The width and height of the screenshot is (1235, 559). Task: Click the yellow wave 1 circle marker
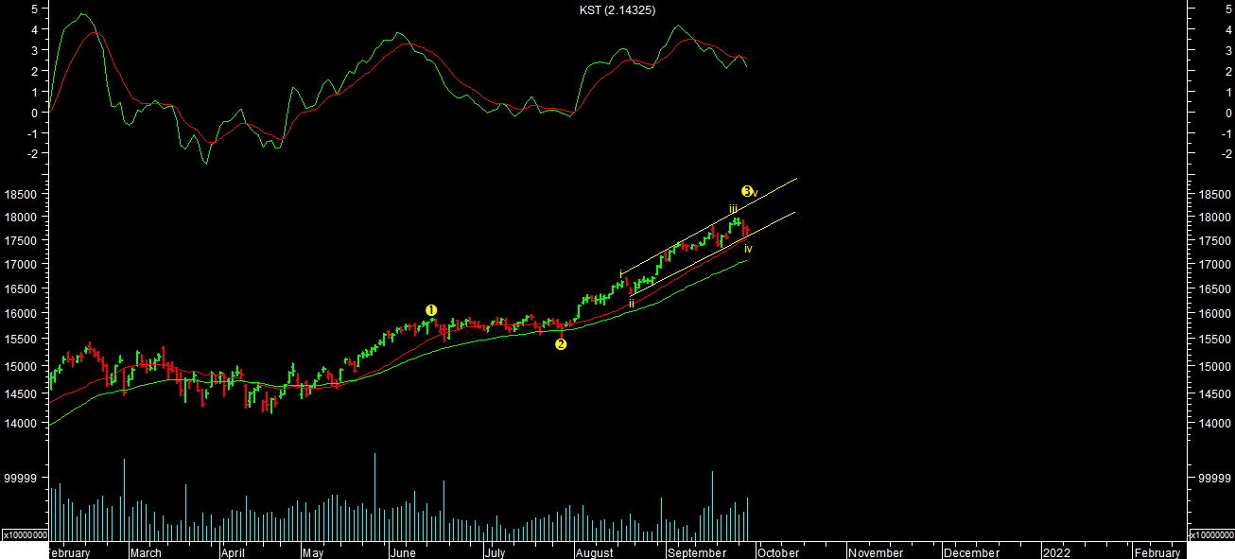(x=431, y=310)
